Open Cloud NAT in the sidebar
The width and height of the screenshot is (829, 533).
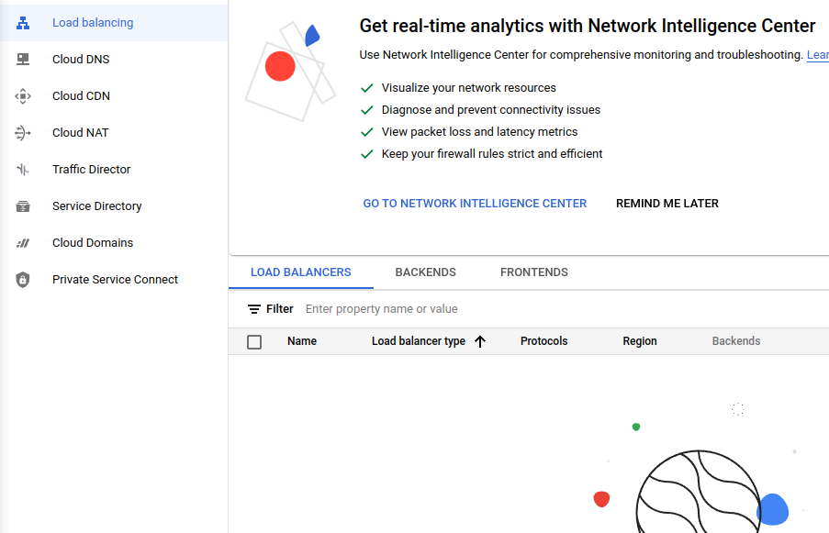114,133
